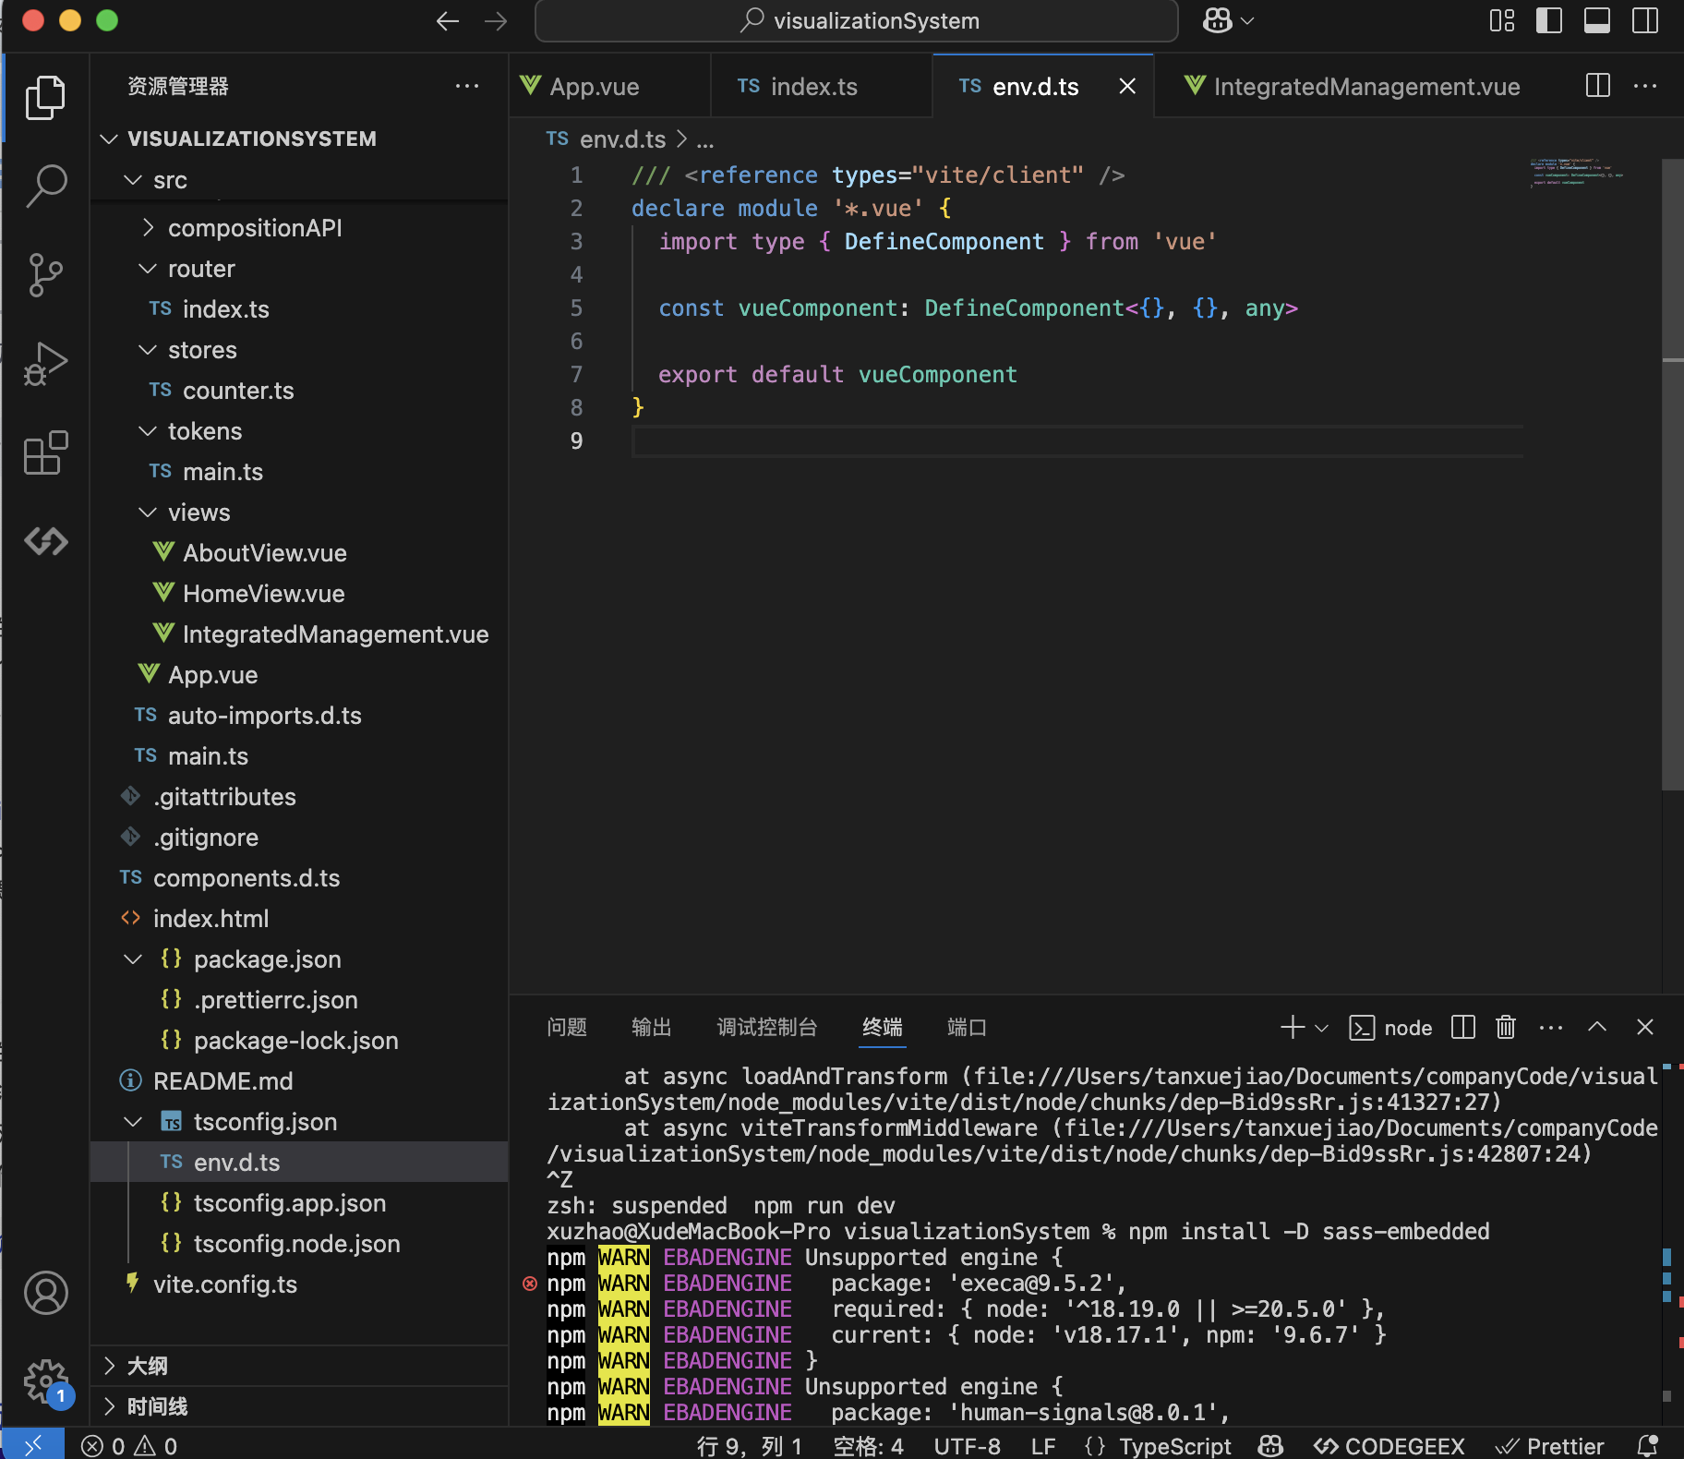
Task: Open the Copilot menu in title bar
Action: tap(1228, 20)
